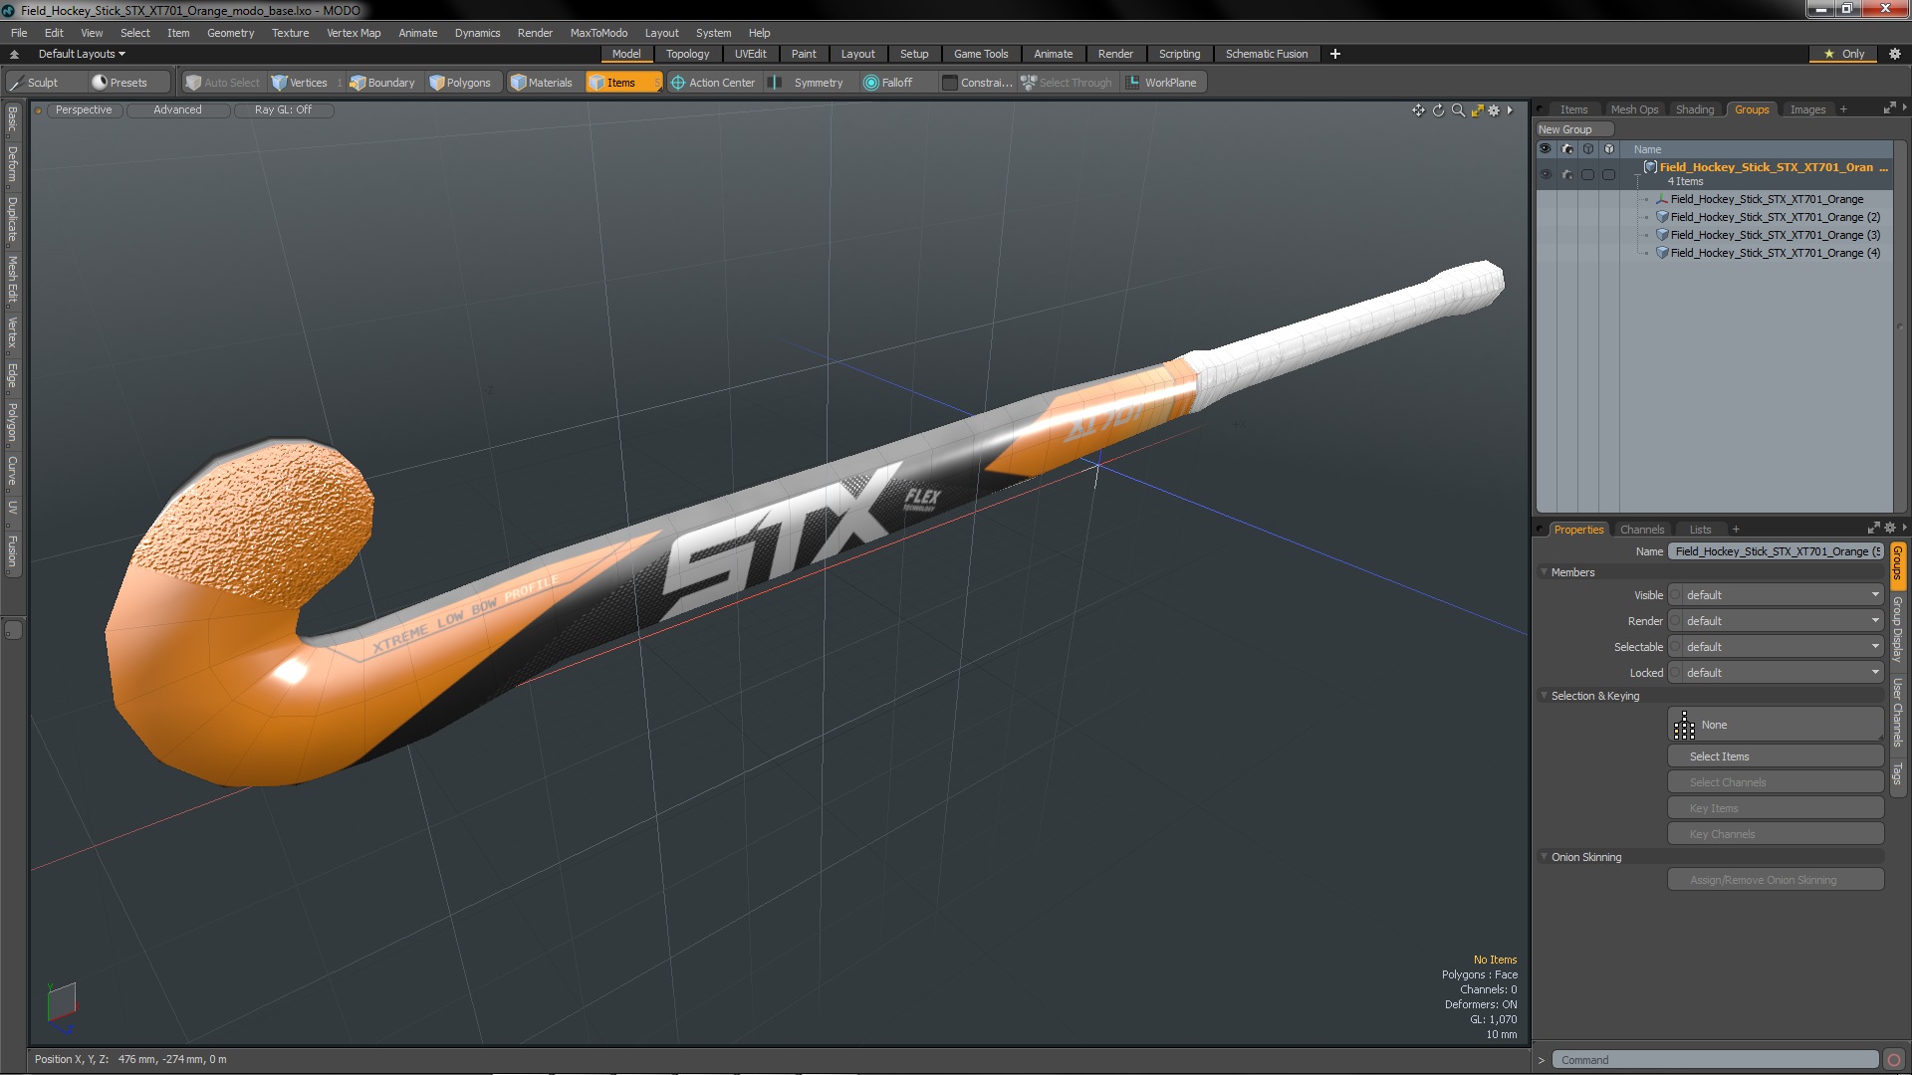Open Action Center options
1912x1075 pixels.
713,83
